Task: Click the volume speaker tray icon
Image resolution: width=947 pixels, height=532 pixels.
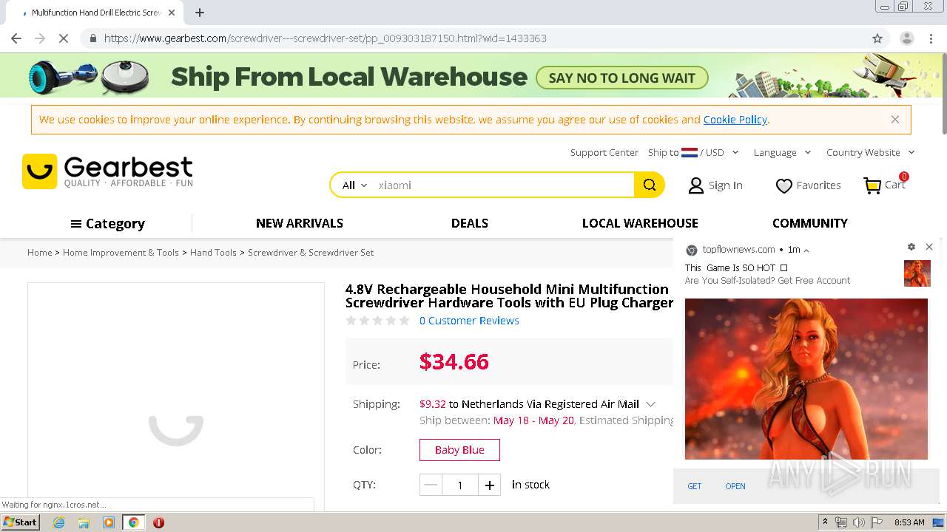Action: click(859, 522)
